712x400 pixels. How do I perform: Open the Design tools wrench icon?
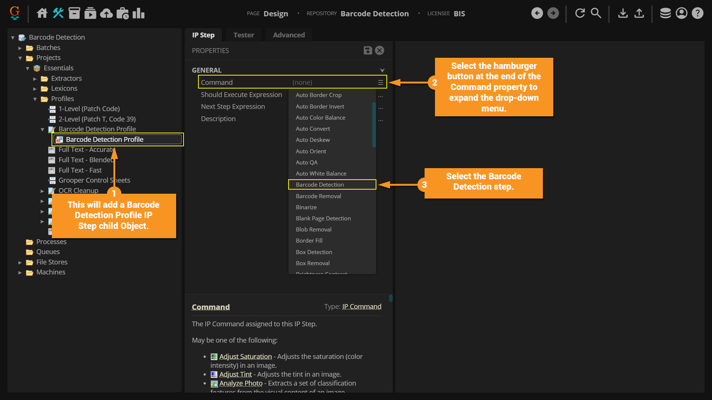[x=58, y=13]
